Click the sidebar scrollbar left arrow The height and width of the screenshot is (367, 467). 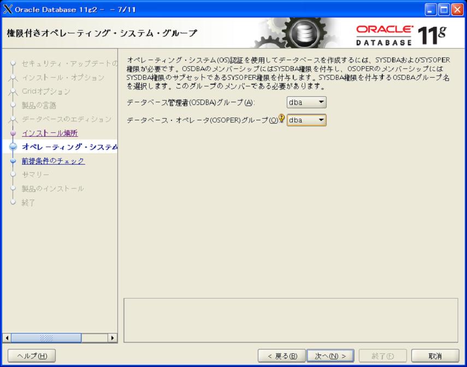tap(7, 338)
